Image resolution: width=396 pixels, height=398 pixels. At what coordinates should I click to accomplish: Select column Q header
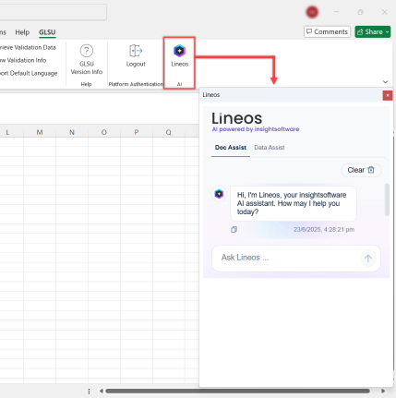(x=169, y=132)
